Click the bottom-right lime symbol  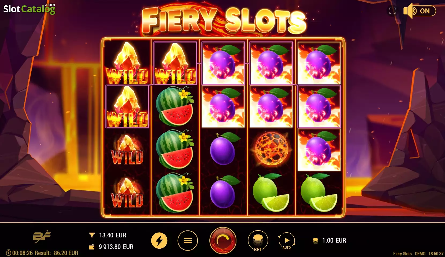[x=319, y=192]
